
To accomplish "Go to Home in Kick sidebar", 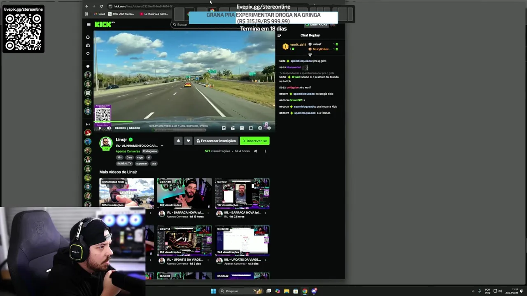I will tap(88, 37).
